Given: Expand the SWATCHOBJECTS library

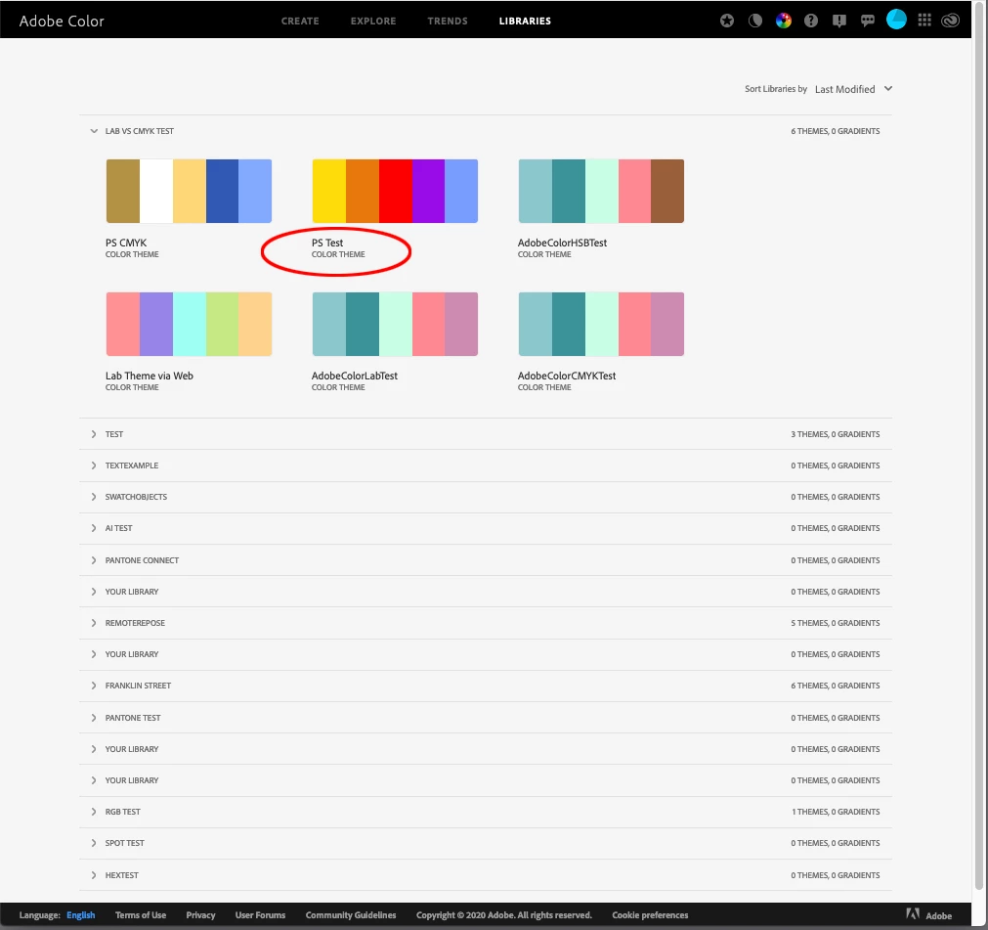Looking at the screenshot, I should click(94, 497).
